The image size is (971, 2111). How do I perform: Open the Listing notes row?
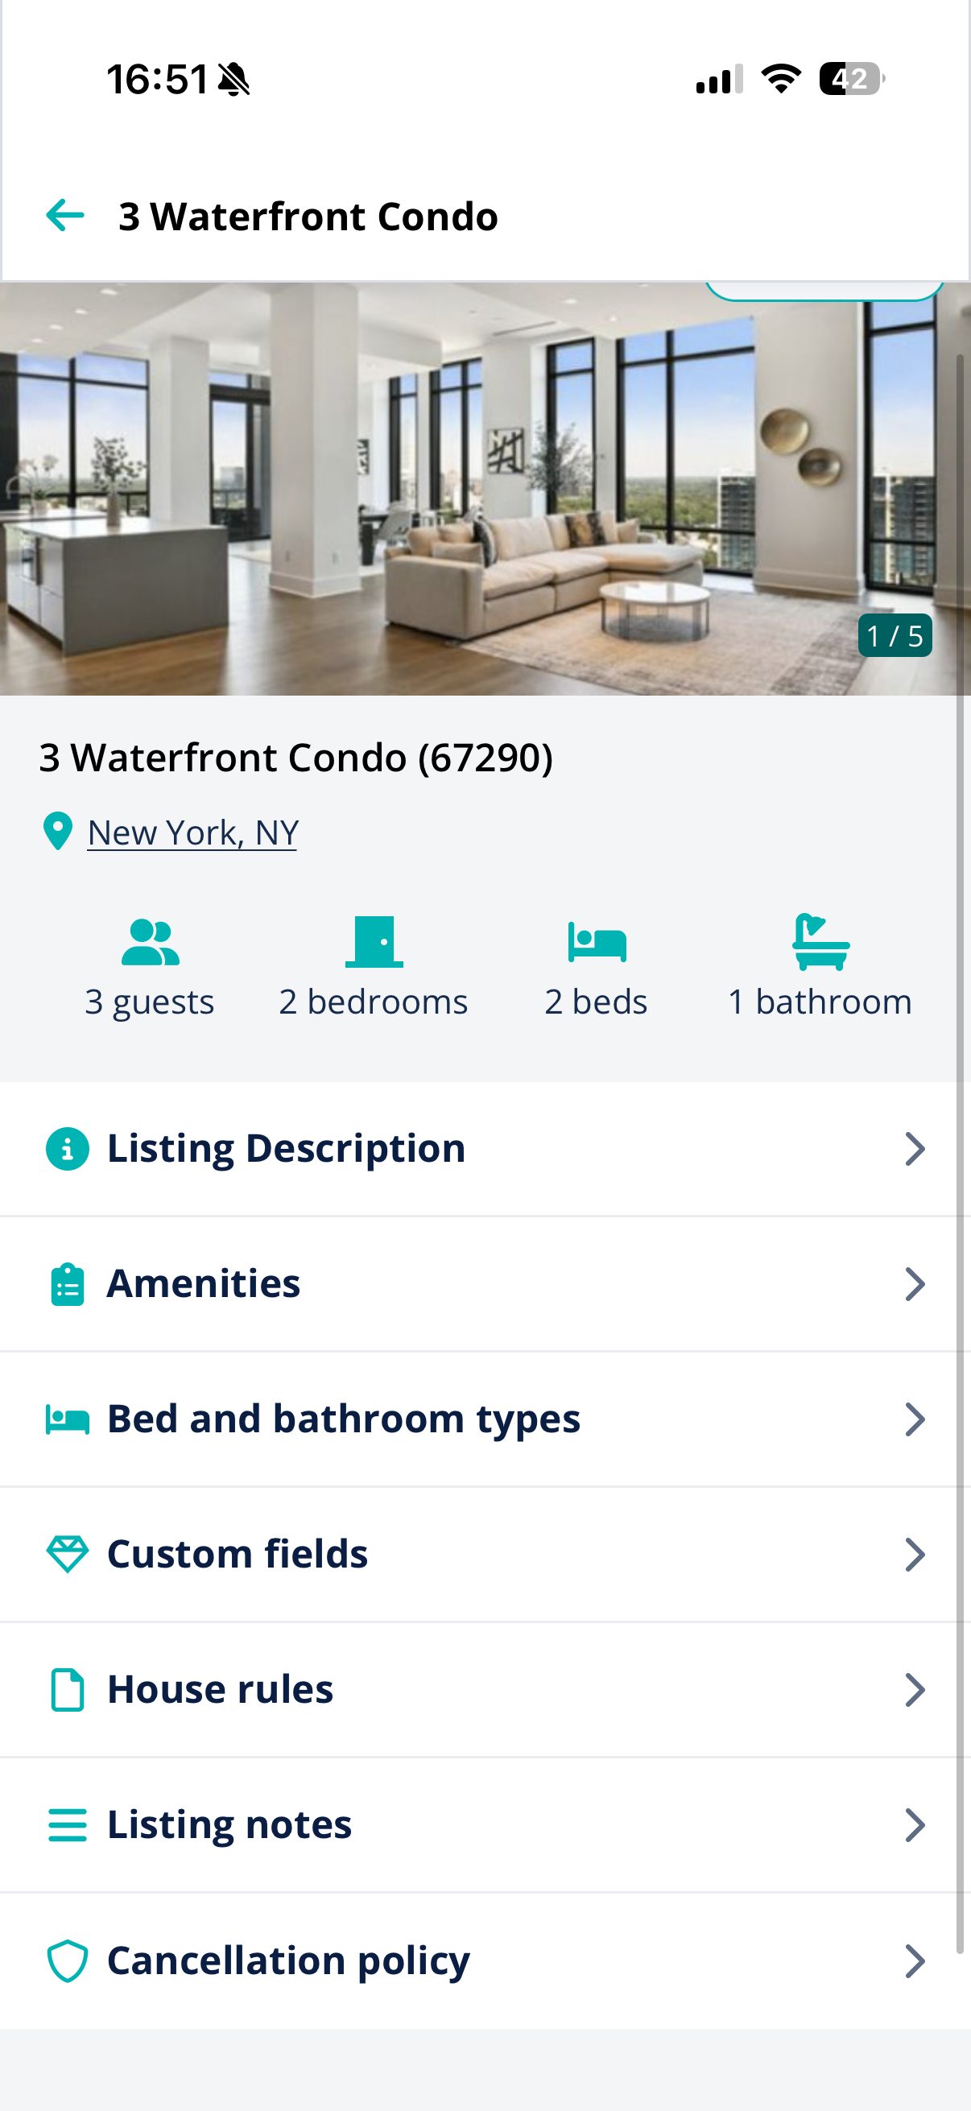pyautogui.click(x=485, y=1825)
